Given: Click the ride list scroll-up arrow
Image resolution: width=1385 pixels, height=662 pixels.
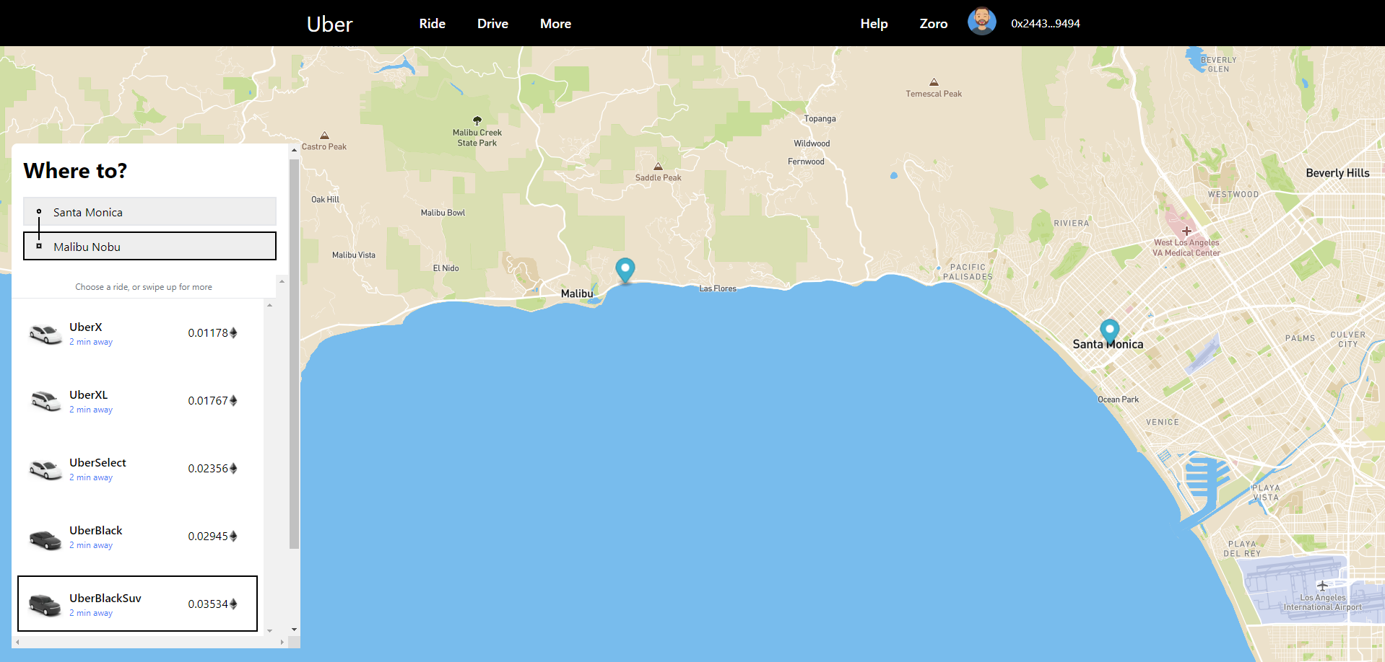Looking at the screenshot, I should coord(270,305).
